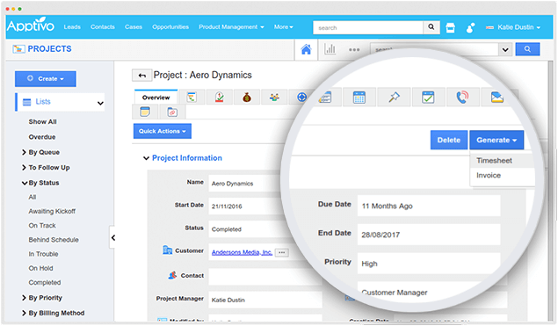Open the phone call logs tab icon

(462, 97)
